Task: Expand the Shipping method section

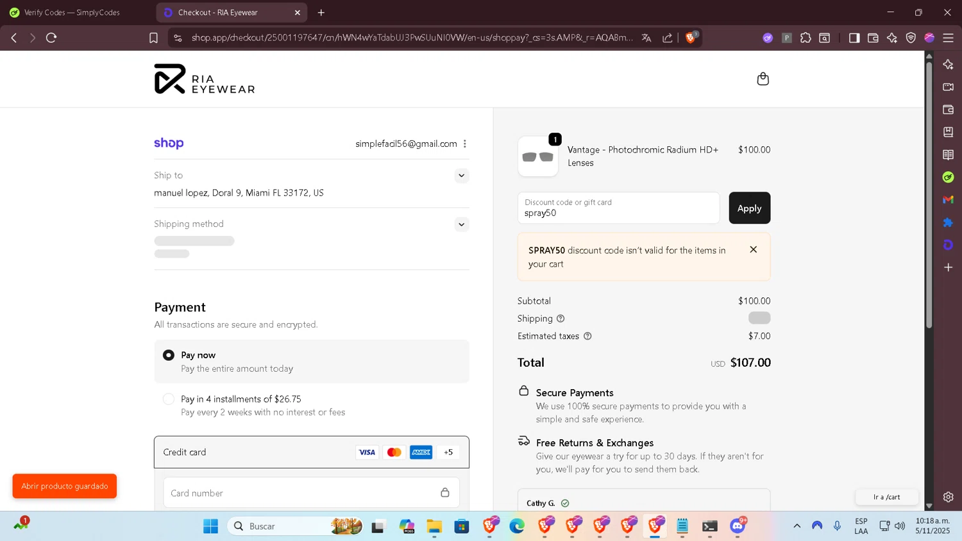Action: tap(461, 224)
